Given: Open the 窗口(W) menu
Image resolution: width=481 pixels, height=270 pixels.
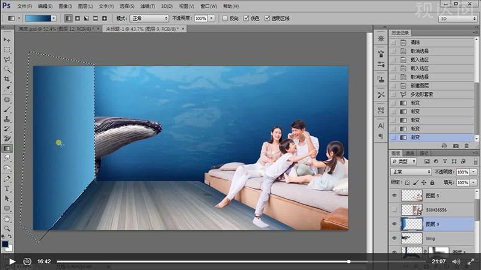Looking at the screenshot, I should tap(209, 6).
